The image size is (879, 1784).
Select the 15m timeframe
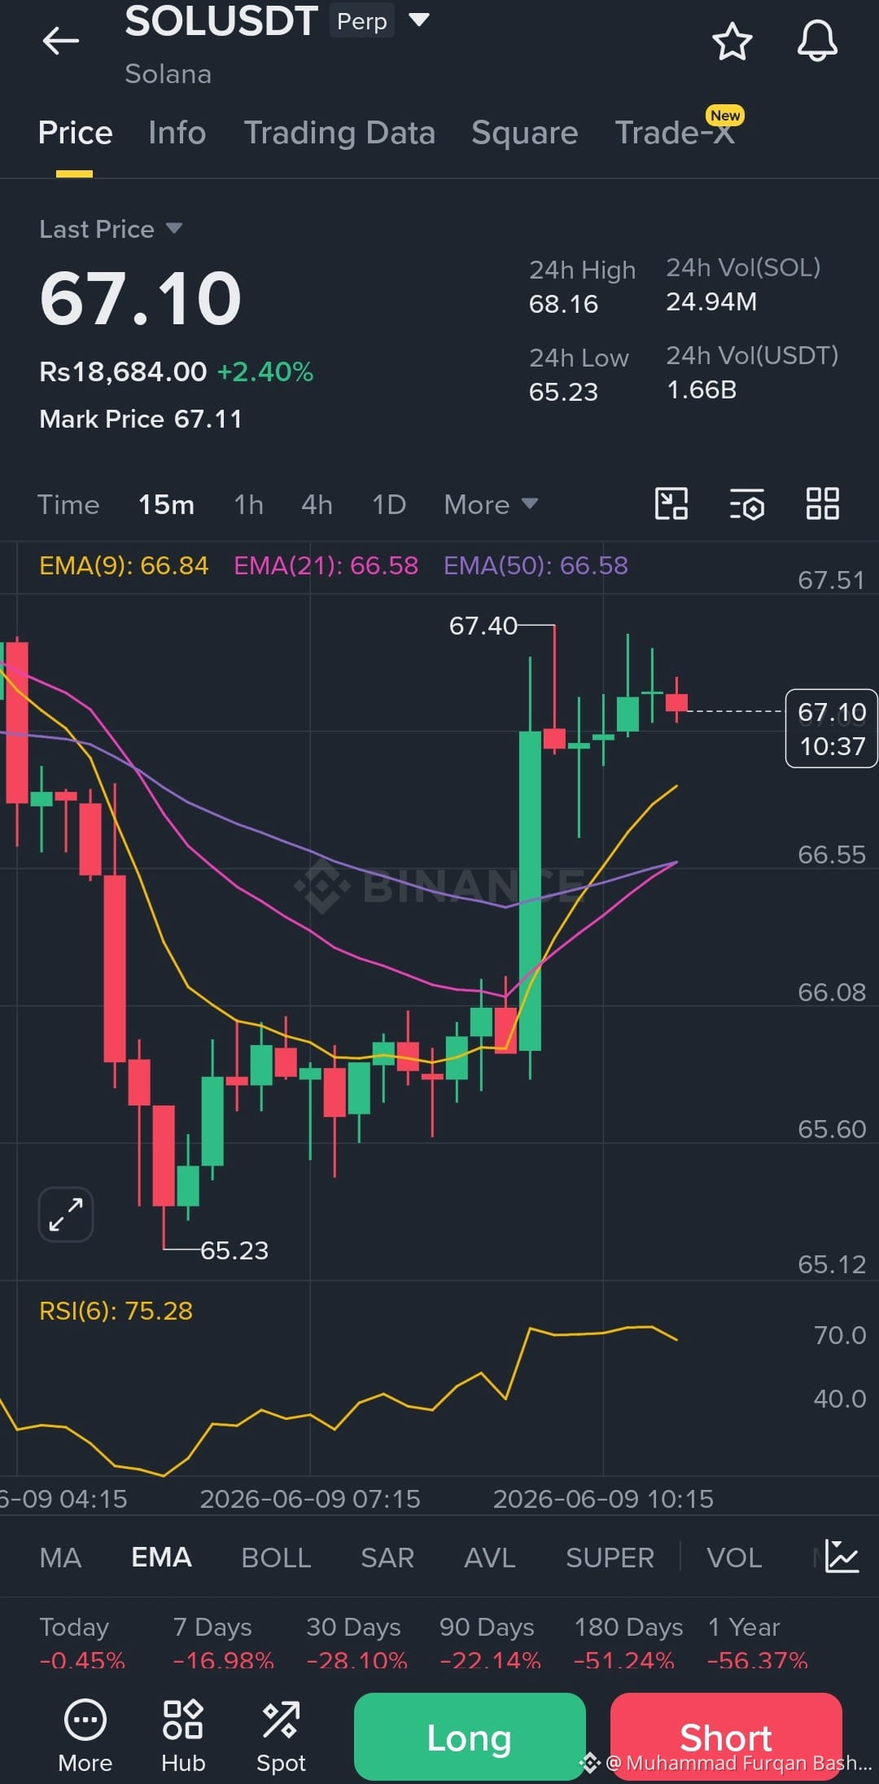[x=166, y=504]
